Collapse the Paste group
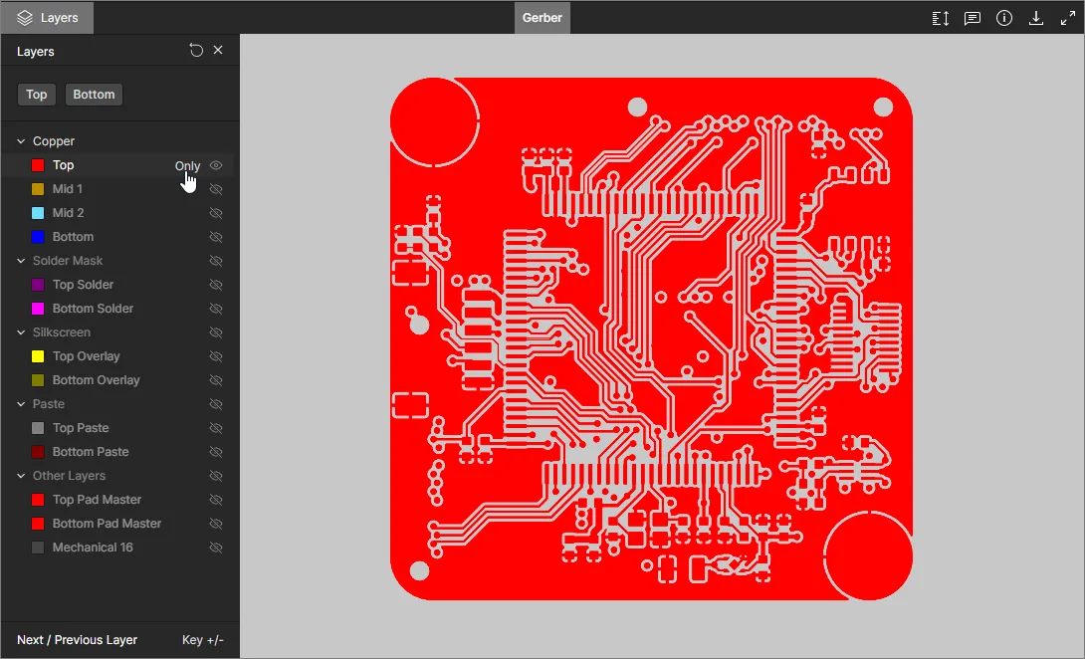 pyautogui.click(x=21, y=404)
